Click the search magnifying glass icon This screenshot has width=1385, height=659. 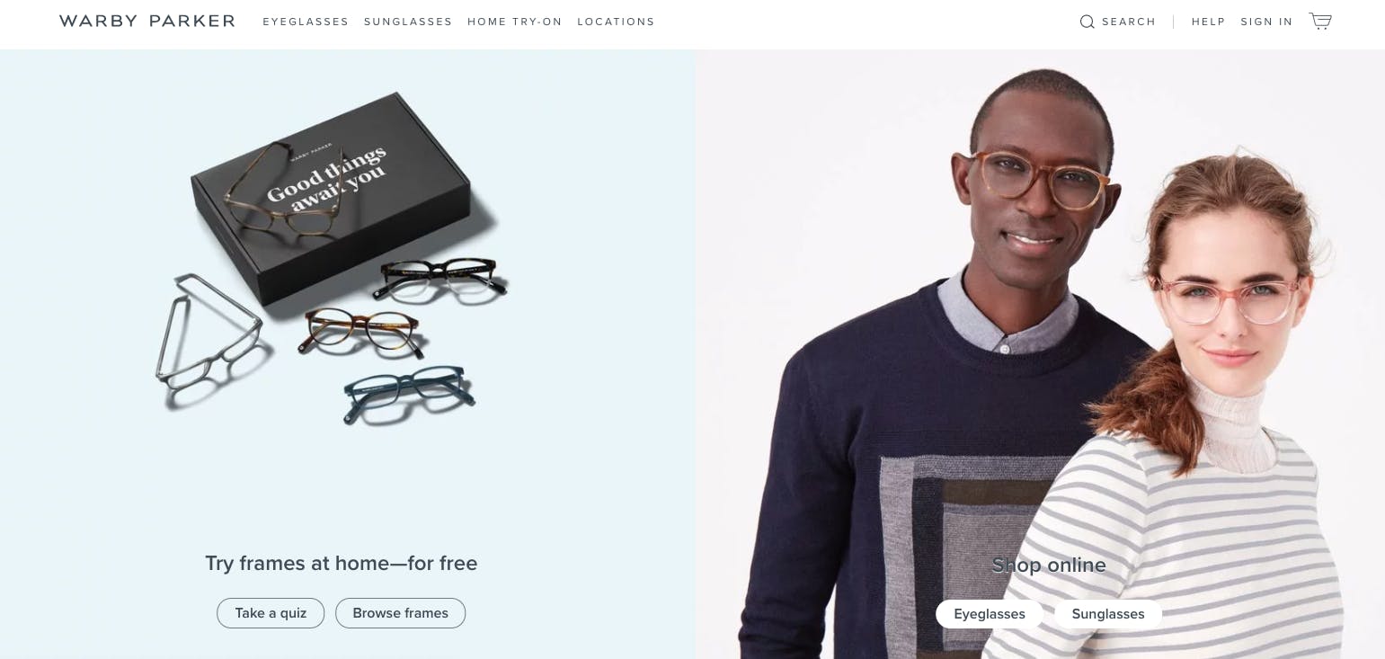pos(1087,22)
